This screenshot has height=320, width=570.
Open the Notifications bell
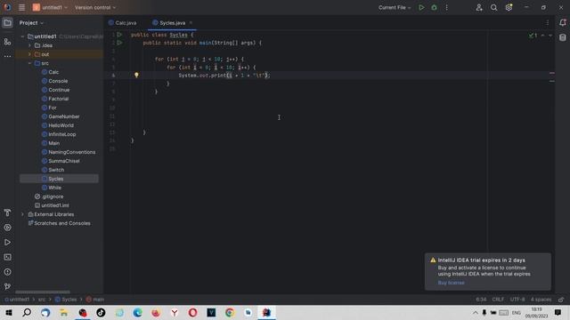(562, 23)
